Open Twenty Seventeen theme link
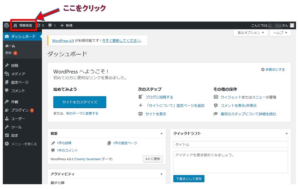The width and height of the screenshot is (298, 189). 88,159
